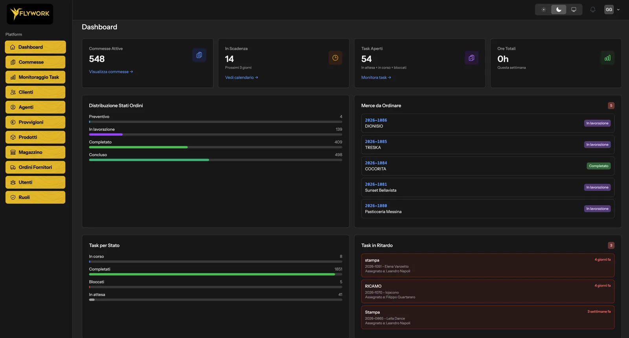Image resolution: width=629 pixels, height=338 pixels.
Task: Go to the Magazzino sidebar item
Action: (x=35, y=152)
